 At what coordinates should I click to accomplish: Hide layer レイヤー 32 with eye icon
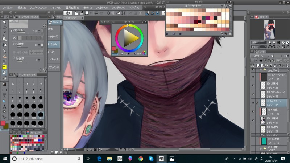tap(253, 77)
